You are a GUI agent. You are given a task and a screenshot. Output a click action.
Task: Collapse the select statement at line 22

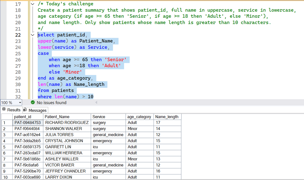click(32, 35)
